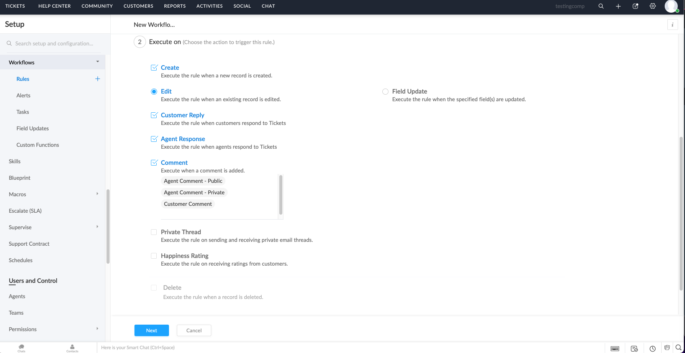Open Alerts in the sidebar
Viewport: 685px width, 353px height.
[x=23, y=95]
